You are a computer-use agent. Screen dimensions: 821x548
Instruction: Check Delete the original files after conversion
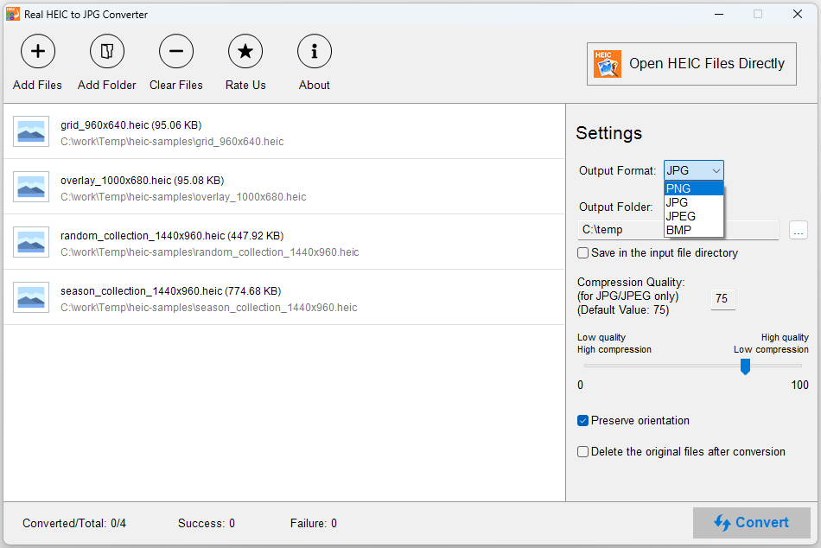point(582,451)
